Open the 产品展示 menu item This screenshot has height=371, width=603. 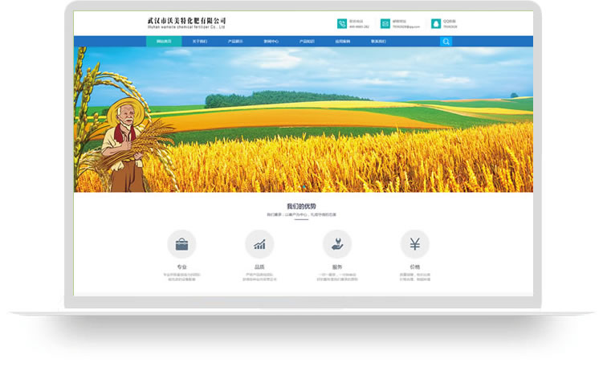pos(234,41)
